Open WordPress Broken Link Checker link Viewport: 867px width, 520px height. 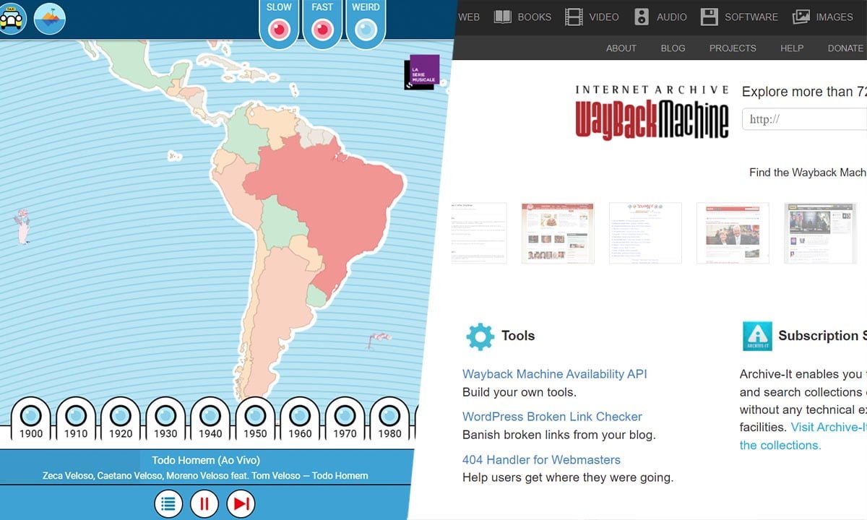(x=552, y=417)
